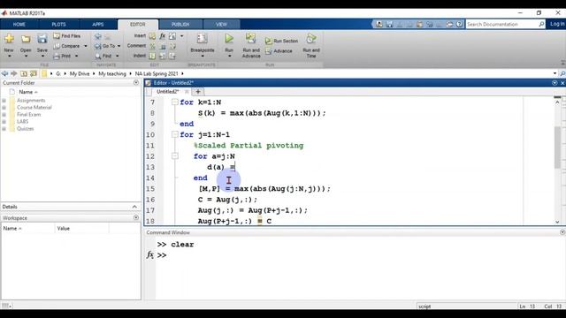
Task: Open the New dropdown arrow
Action: pos(9,57)
